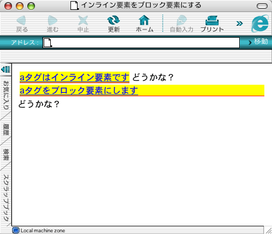Open the スクラップブック scrapbook tab
Image resolution: width=272 pixels, height=234 pixels.
pyautogui.click(x=6, y=198)
